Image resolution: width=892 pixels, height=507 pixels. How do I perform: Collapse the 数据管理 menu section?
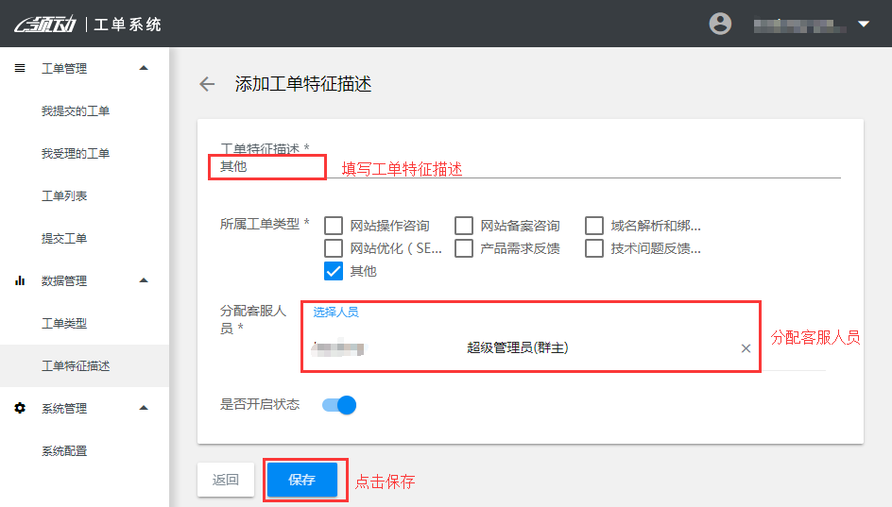coord(144,280)
